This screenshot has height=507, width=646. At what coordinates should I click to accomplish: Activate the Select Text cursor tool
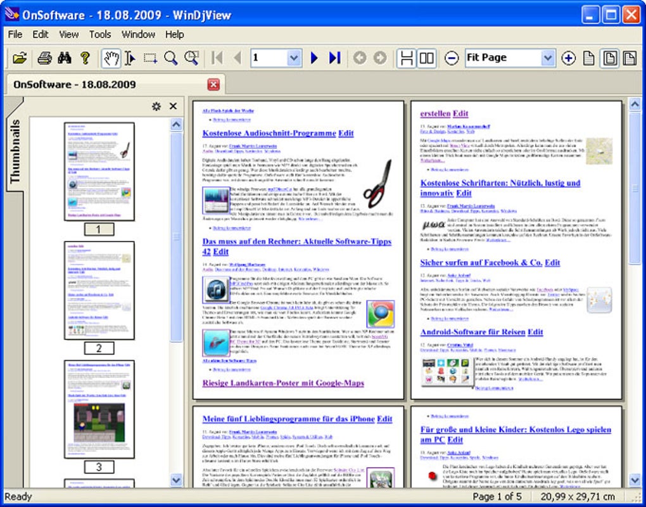pyautogui.click(x=130, y=58)
